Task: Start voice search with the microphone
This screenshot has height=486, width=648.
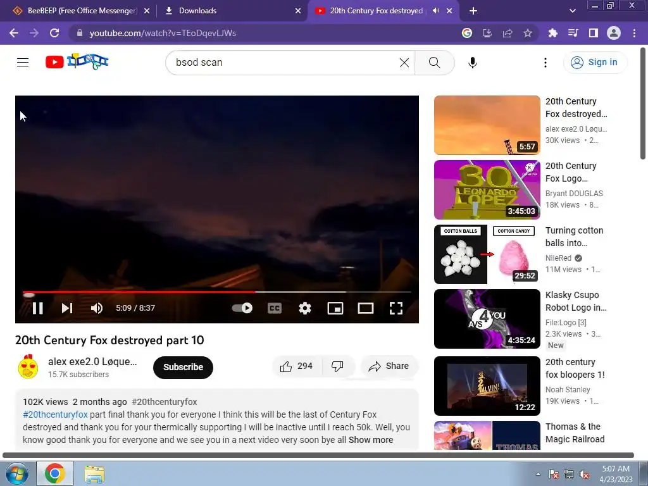Action: 472,63
